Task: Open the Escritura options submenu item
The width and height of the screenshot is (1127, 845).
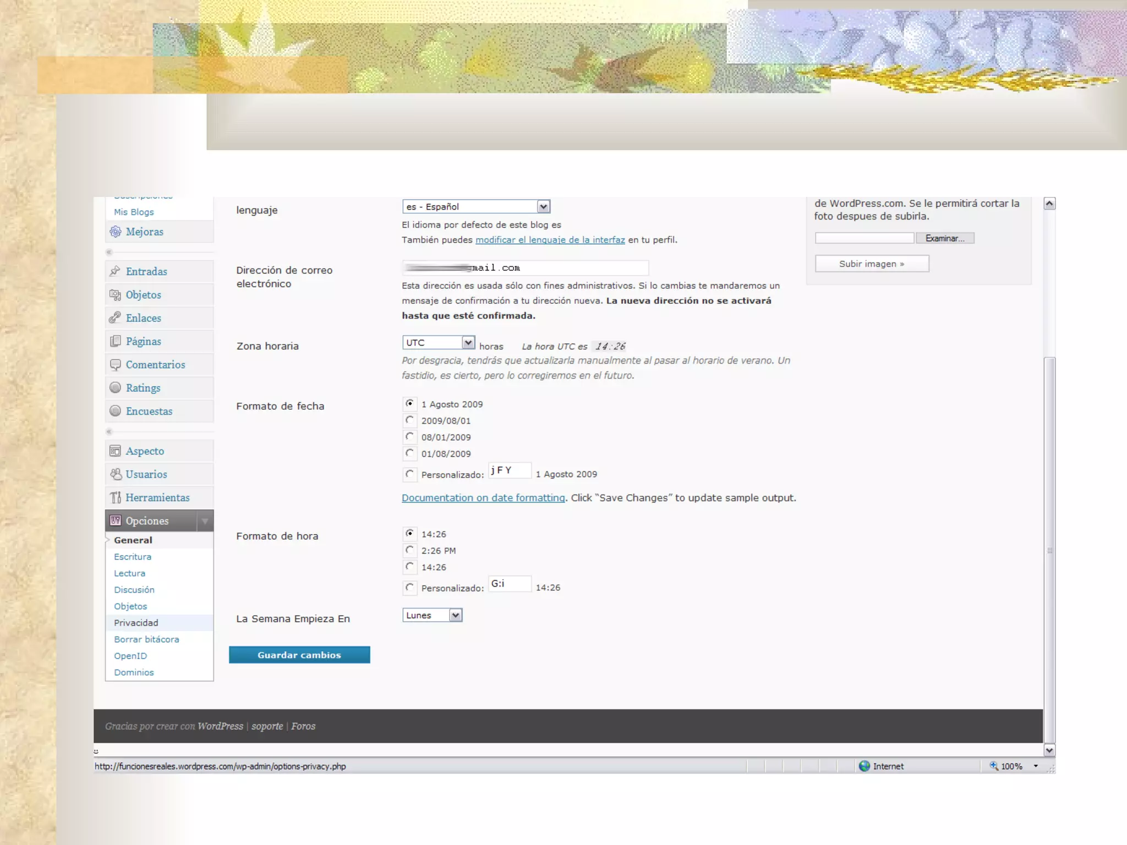Action: click(133, 557)
